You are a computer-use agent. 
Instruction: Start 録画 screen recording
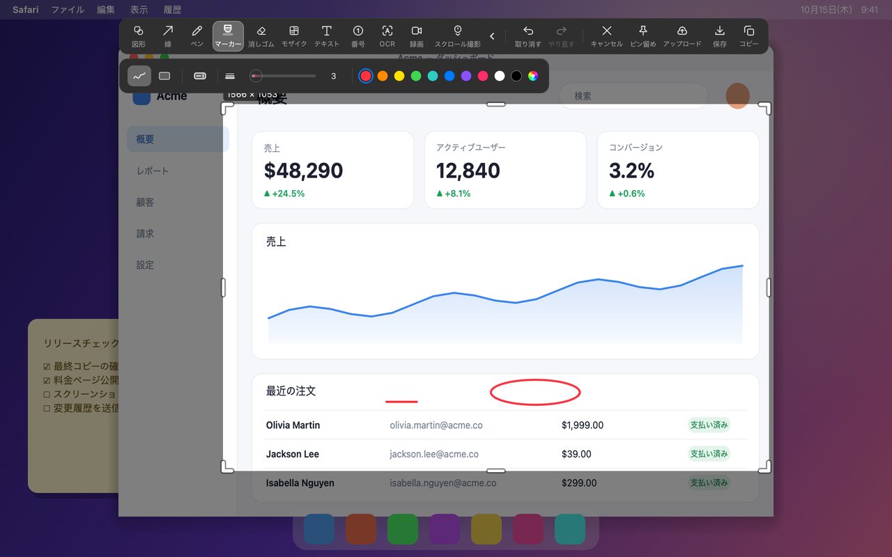coord(417,36)
